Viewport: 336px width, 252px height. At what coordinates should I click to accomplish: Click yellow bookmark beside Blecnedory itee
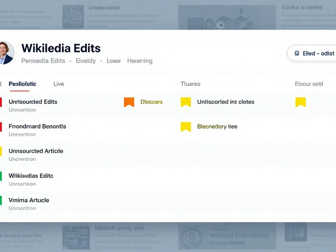point(186,127)
